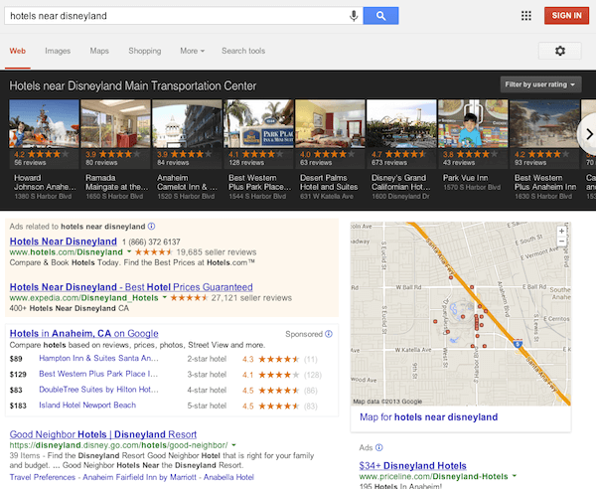Click the Sponsored info icon
This screenshot has height=489, width=596.
click(330, 335)
